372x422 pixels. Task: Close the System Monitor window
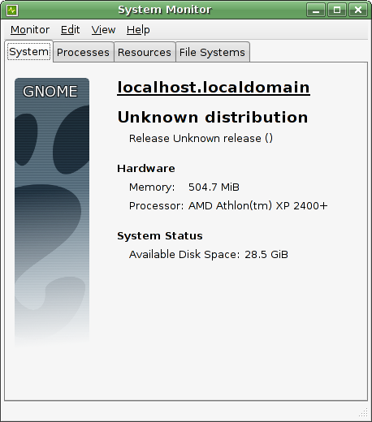click(358, 11)
